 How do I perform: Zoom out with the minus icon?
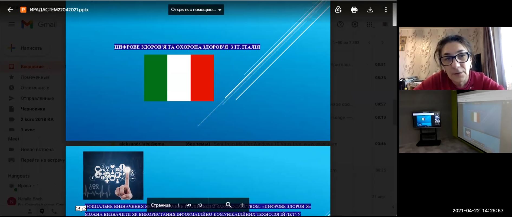pos(216,205)
